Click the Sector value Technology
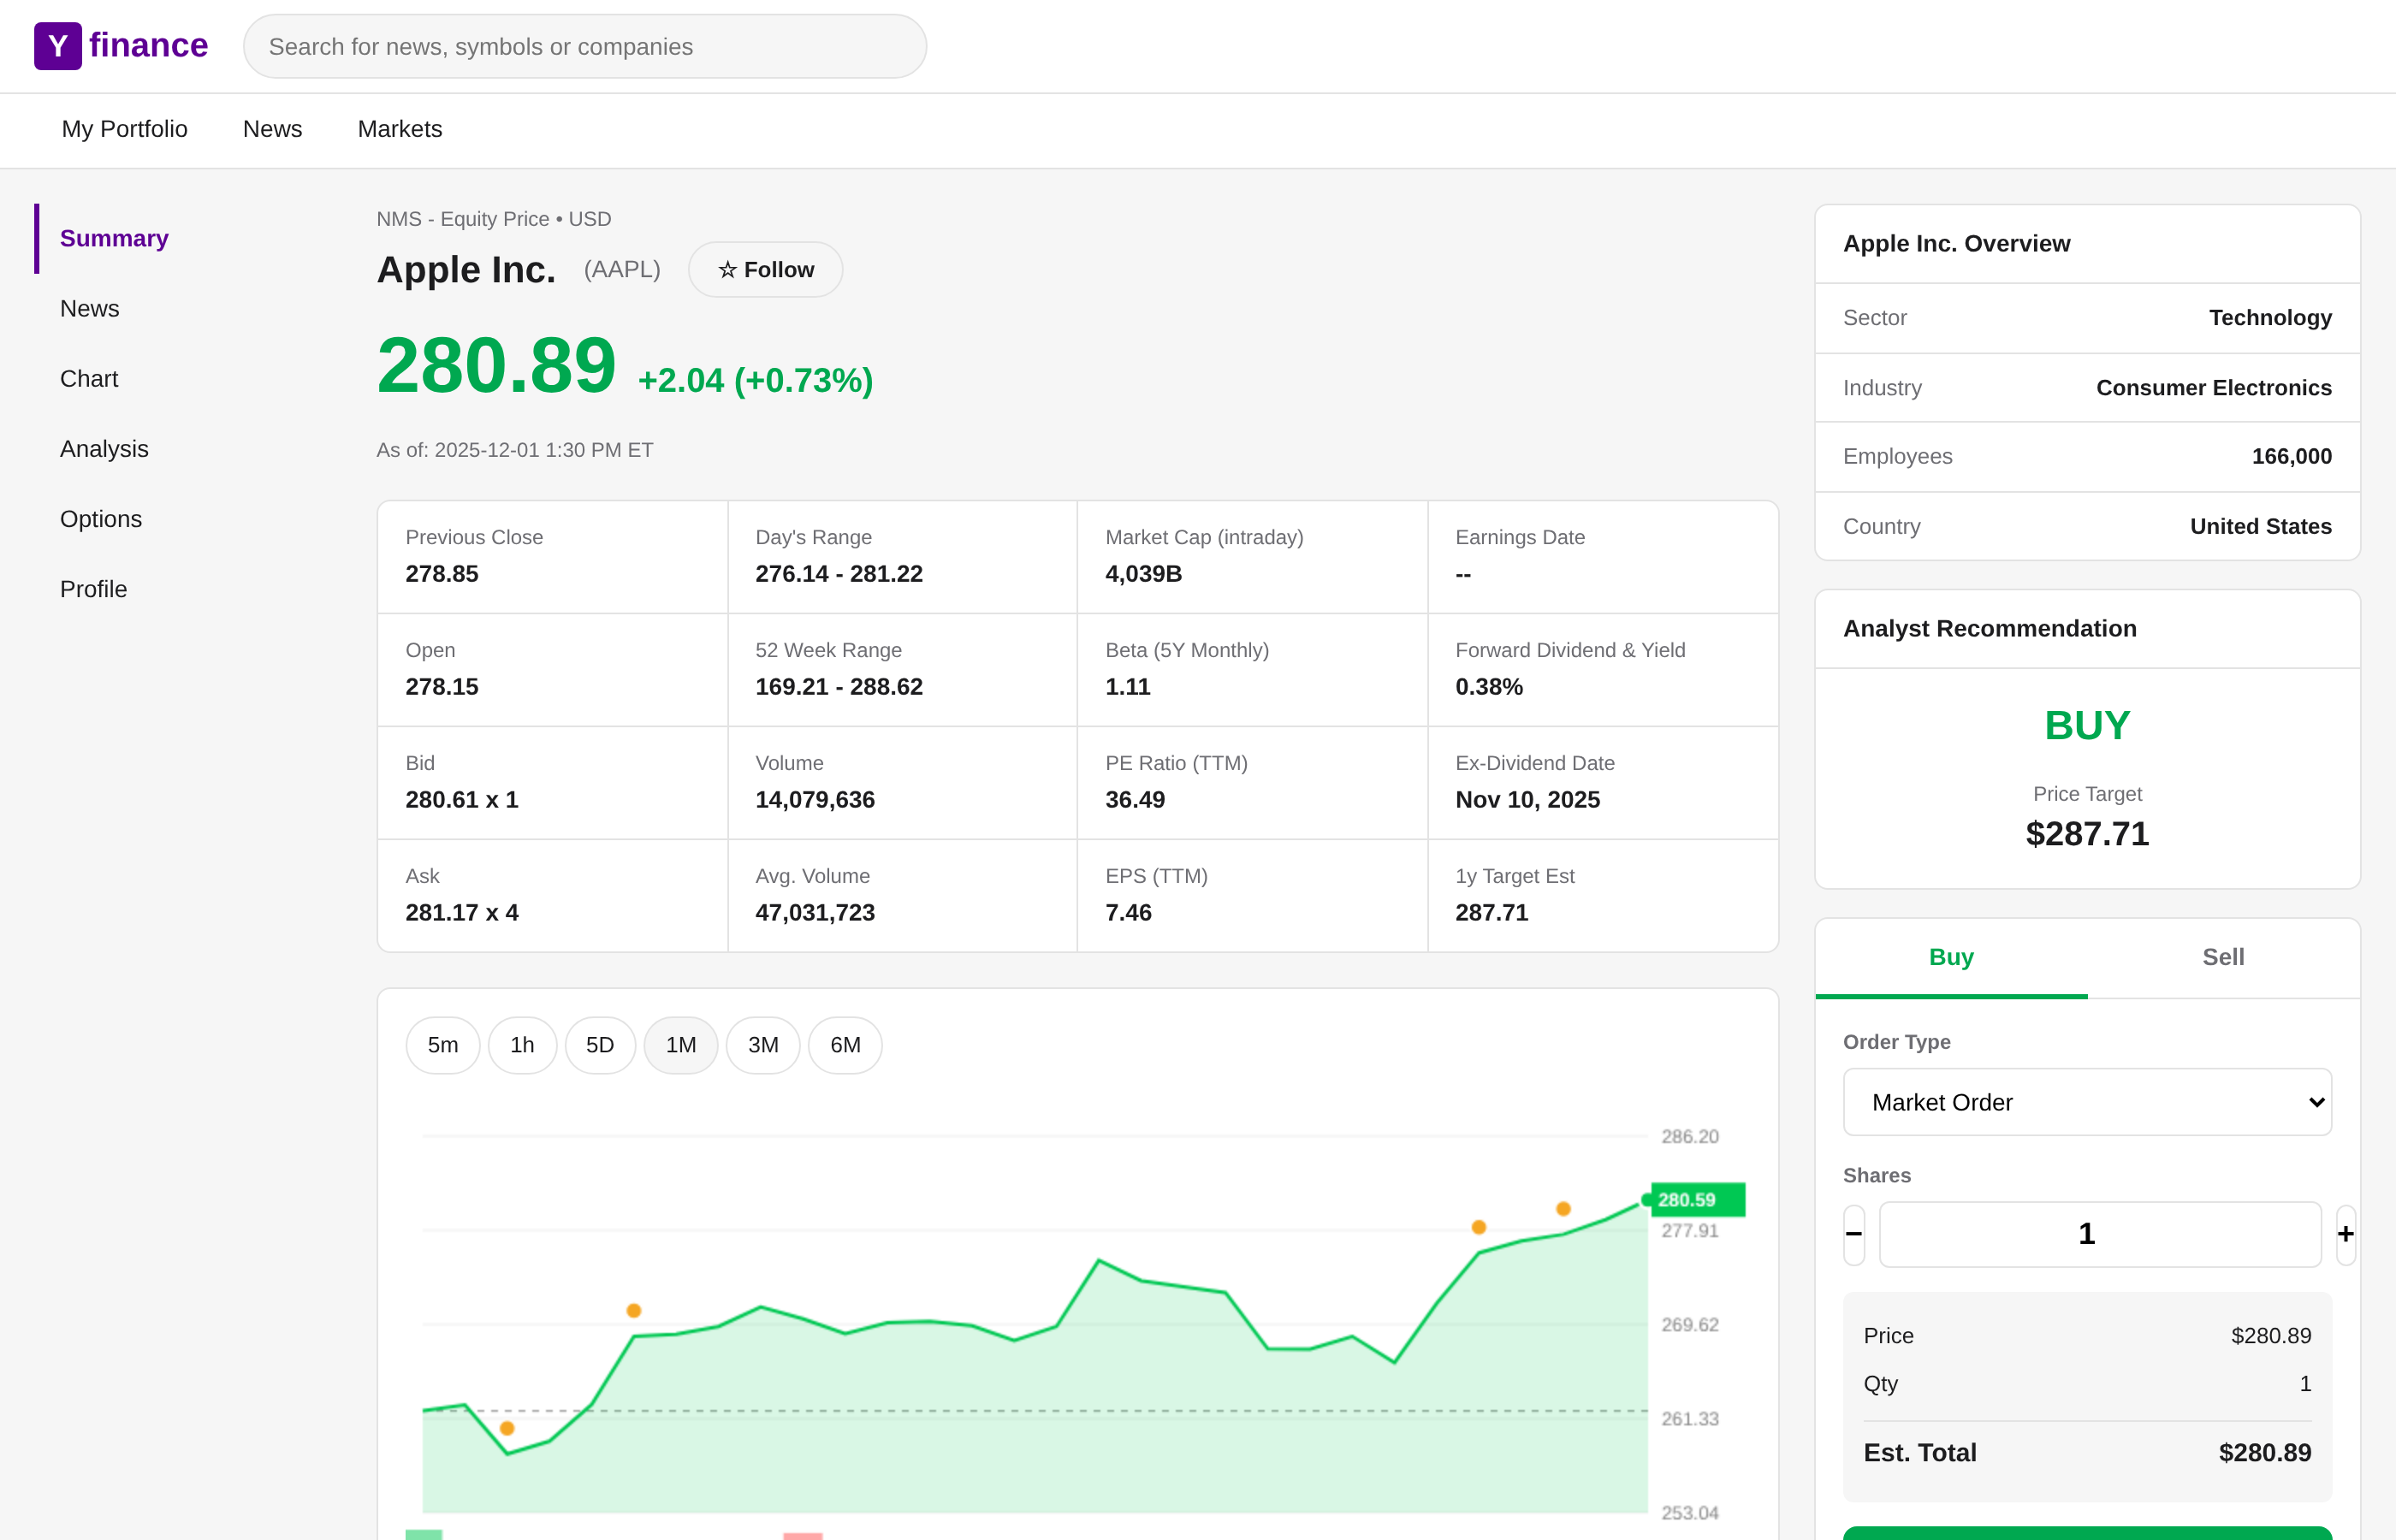 pos(2270,318)
